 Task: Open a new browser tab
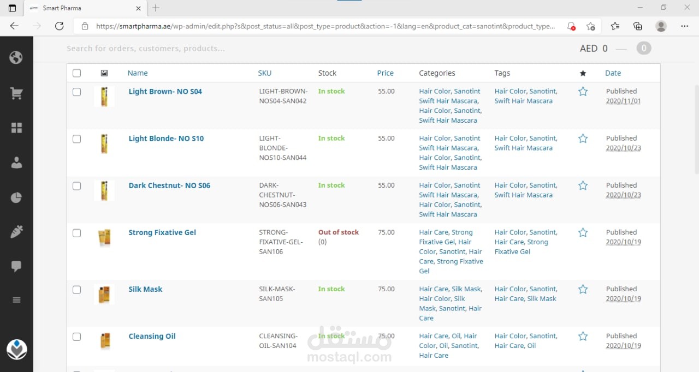pos(156,8)
